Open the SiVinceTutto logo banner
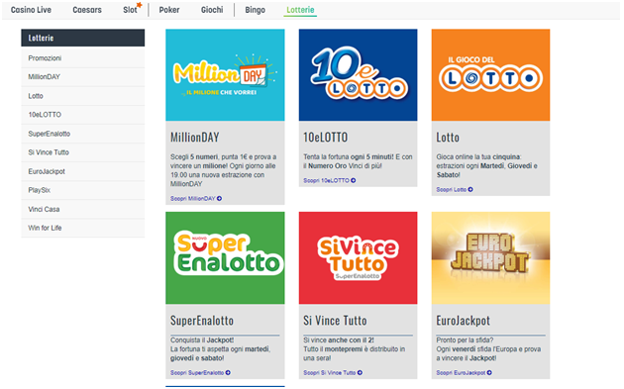Image resolution: width=624 pixels, height=389 pixels. pyautogui.click(x=358, y=257)
